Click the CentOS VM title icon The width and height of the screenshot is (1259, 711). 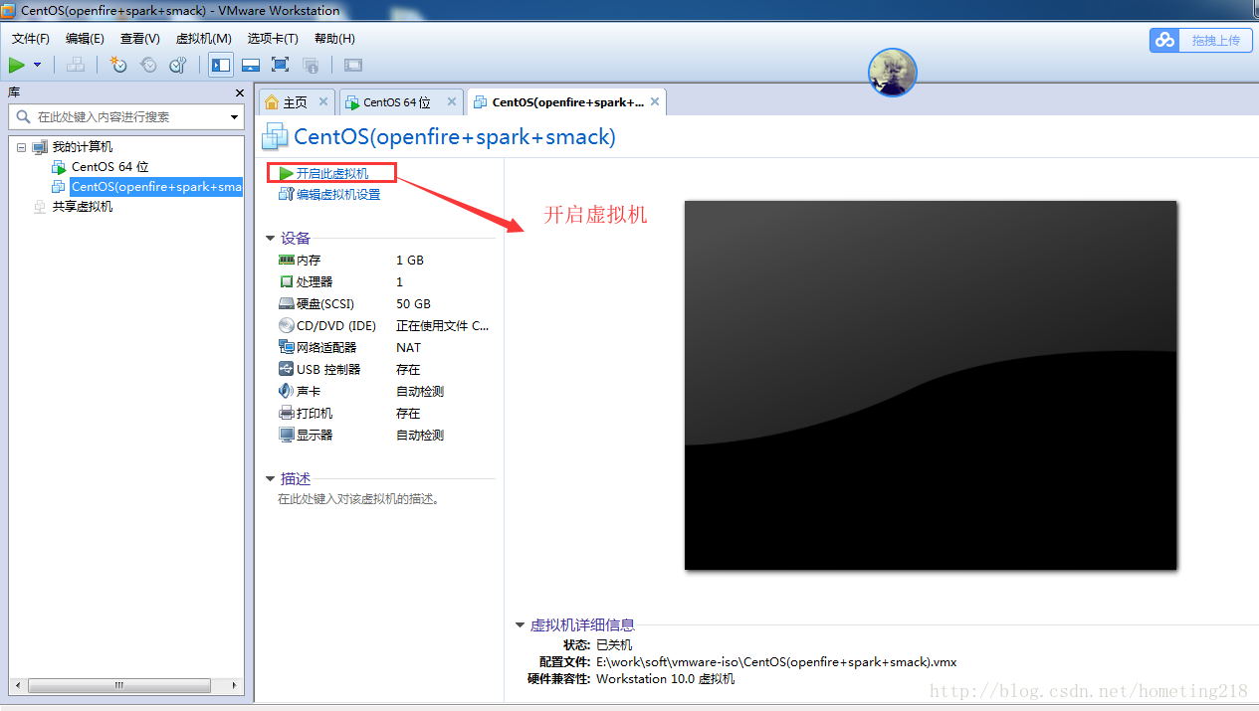tap(275, 137)
